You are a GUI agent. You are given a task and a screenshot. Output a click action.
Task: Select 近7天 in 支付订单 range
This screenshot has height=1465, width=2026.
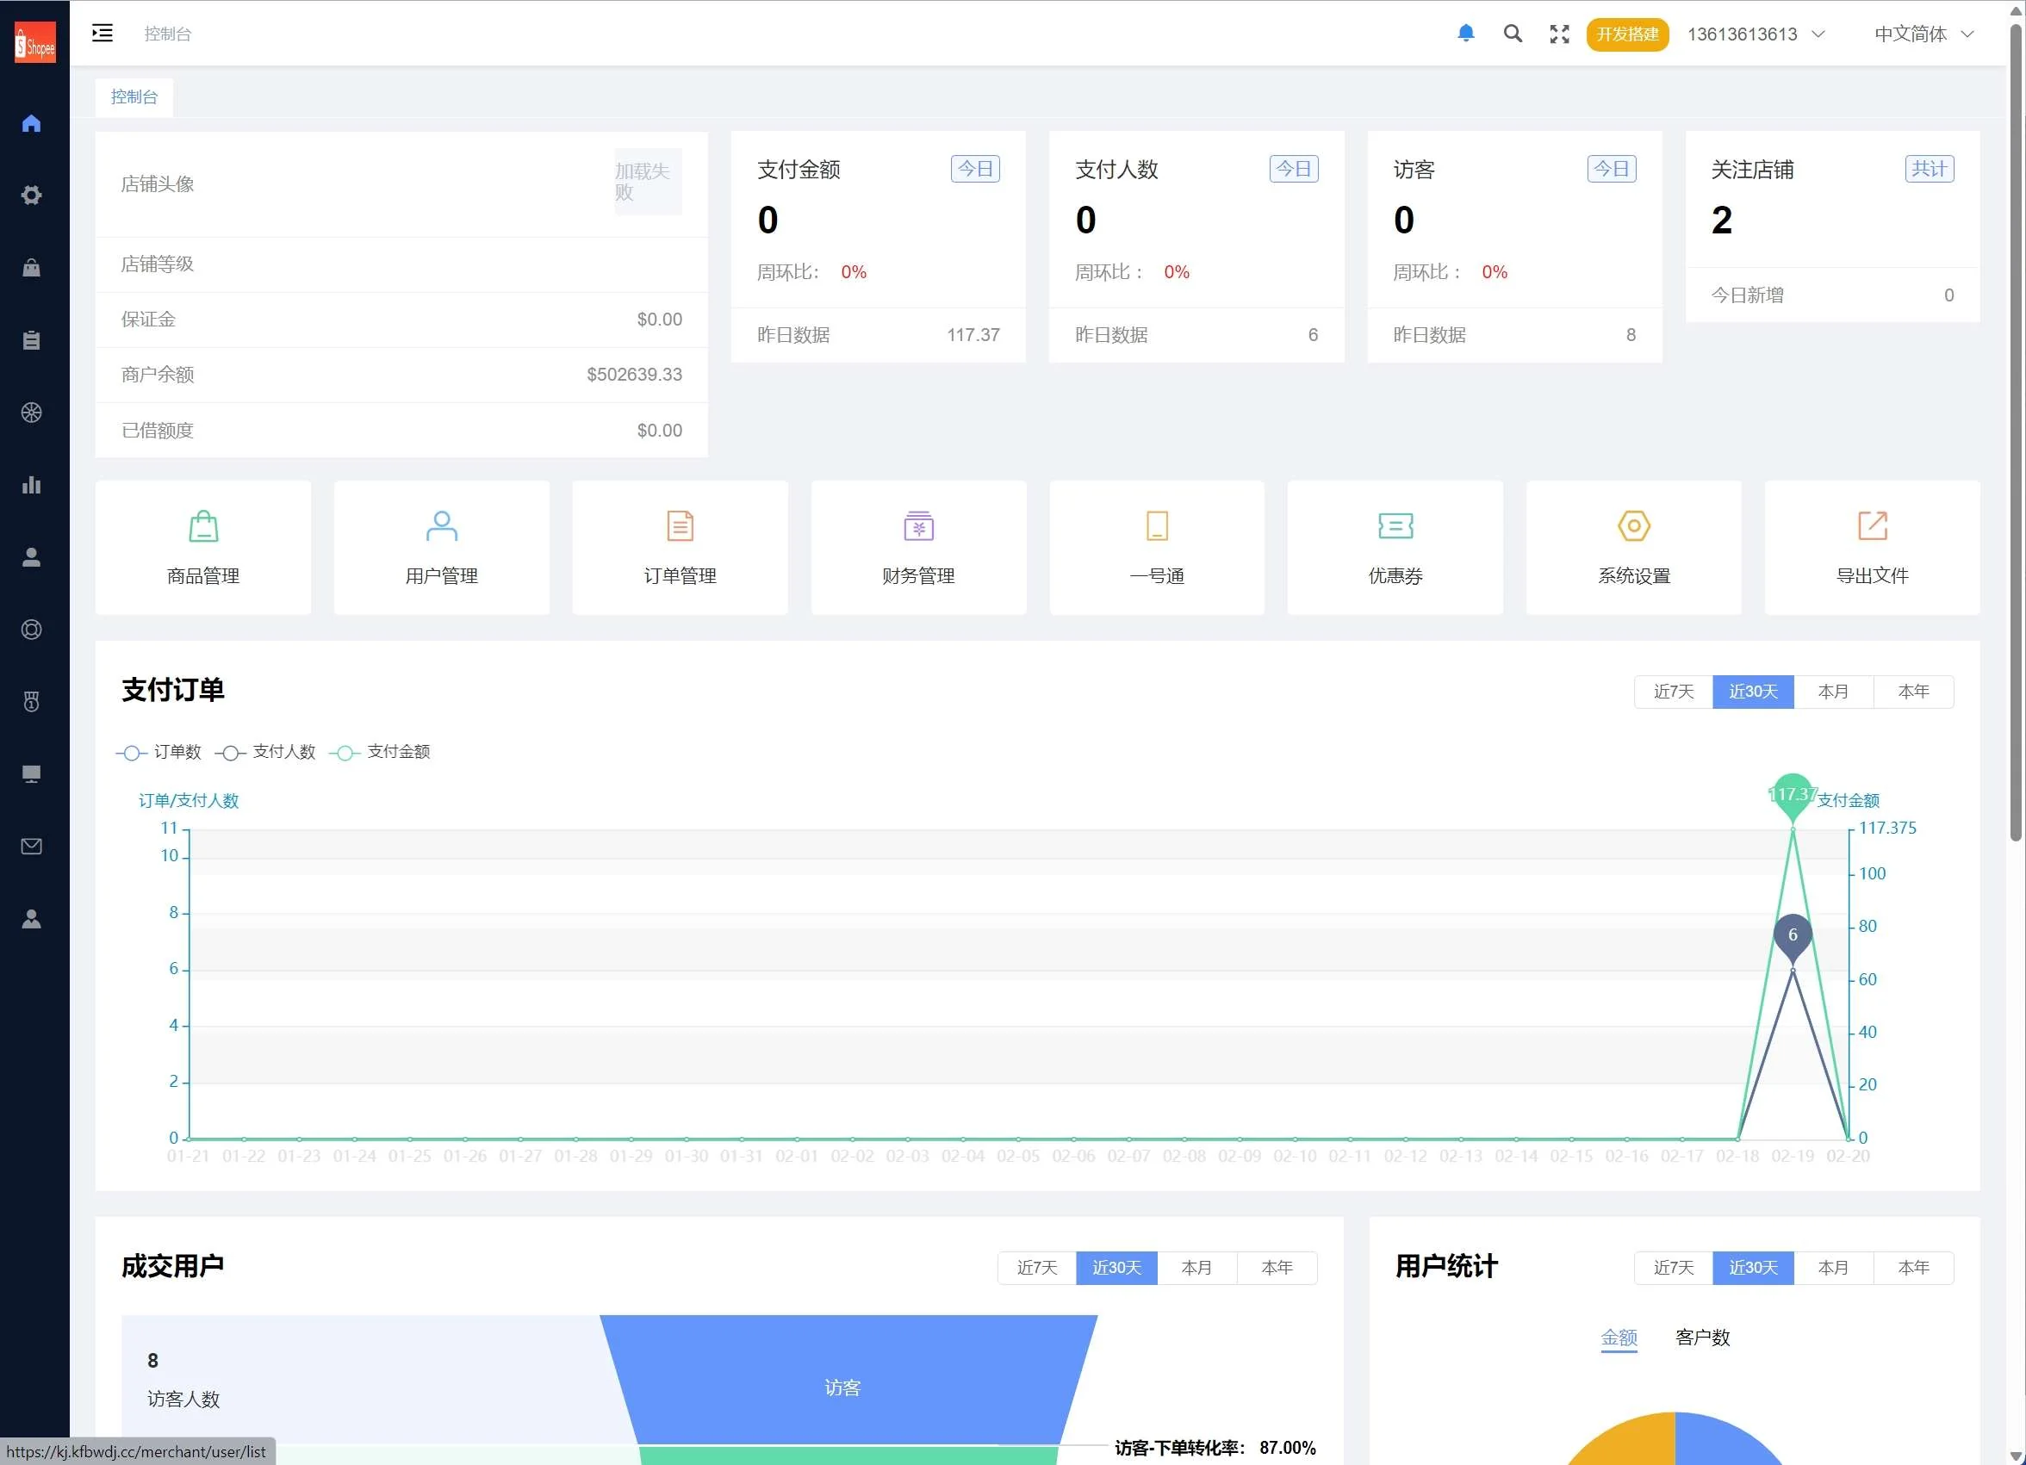(x=1672, y=692)
